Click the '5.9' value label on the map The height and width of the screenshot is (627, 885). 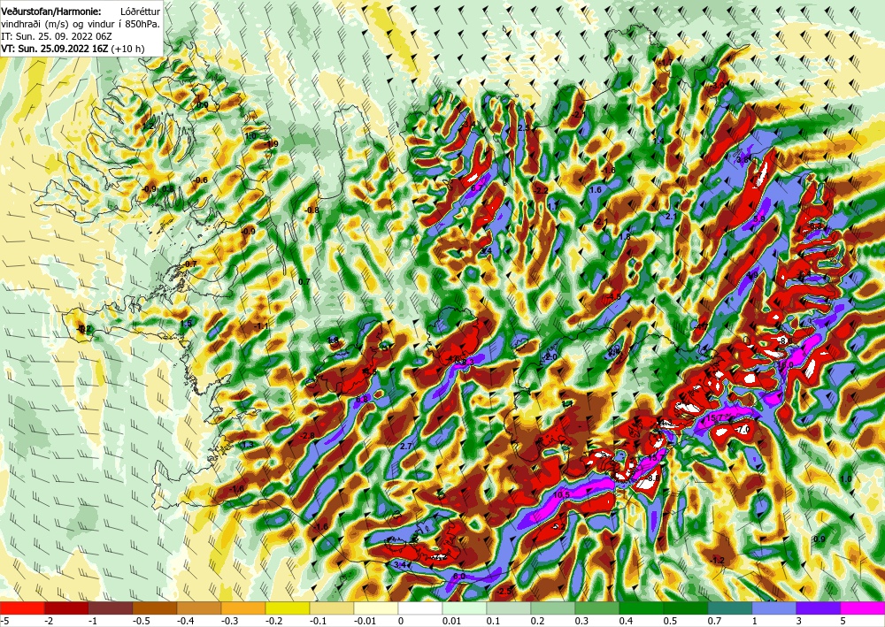(x=759, y=218)
